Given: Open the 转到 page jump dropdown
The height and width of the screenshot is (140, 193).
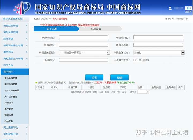Looking at the screenshot, I should tap(143, 92).
